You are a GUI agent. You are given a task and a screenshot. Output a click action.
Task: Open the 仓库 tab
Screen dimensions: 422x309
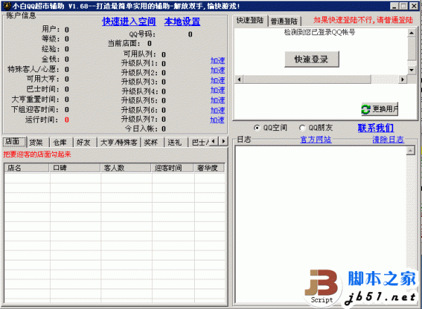point(62,142)
